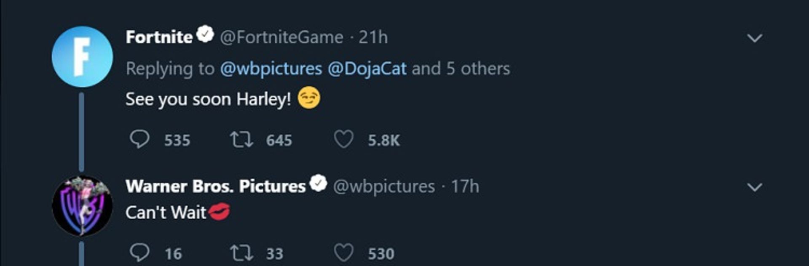This screenshot has width=809, height=266.
Task: Open the @FortniteGame handle link
Action: 281,37
